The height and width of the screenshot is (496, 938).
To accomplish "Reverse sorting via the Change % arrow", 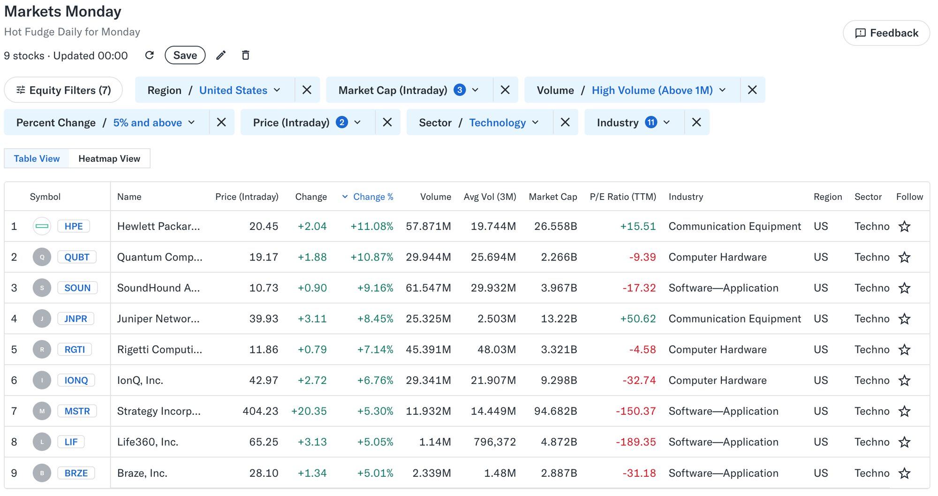I will (345, 197).
